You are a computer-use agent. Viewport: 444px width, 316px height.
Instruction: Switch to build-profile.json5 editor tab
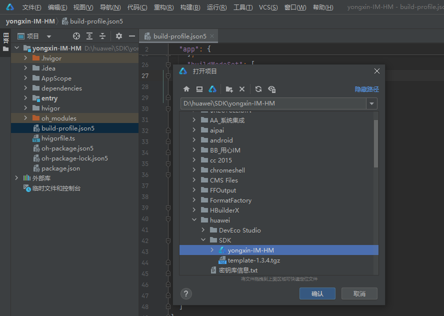point(179,36)
